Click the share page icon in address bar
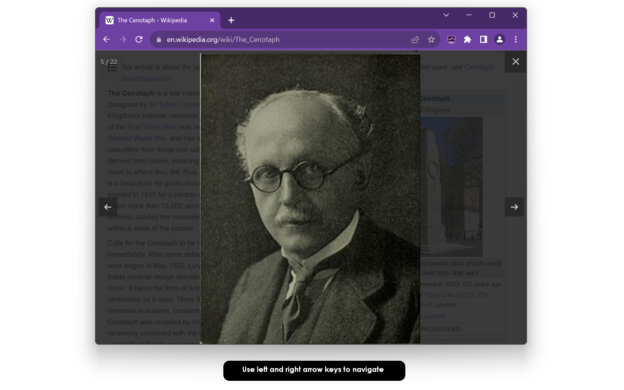624x390 pixels. [x=415, y=39]
